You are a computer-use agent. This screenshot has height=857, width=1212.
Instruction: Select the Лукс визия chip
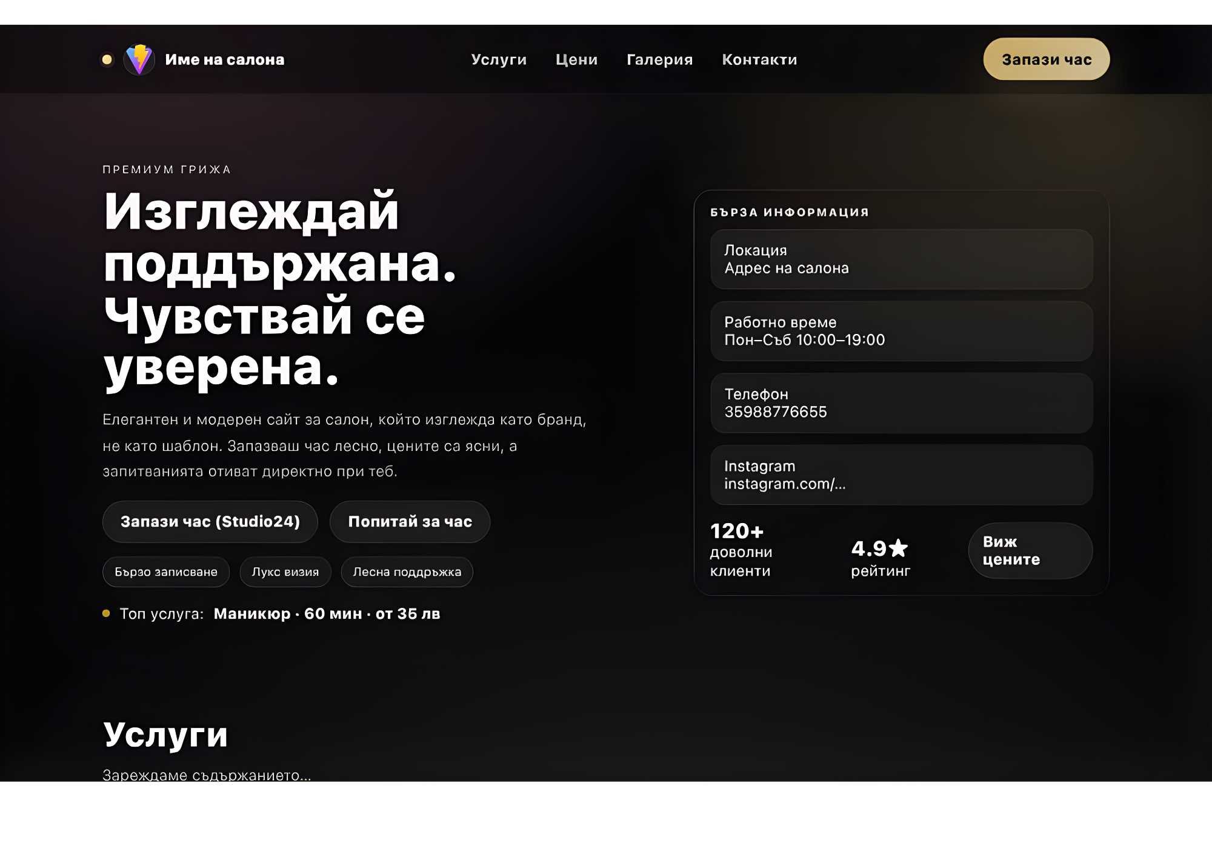[x=285, y=572]
